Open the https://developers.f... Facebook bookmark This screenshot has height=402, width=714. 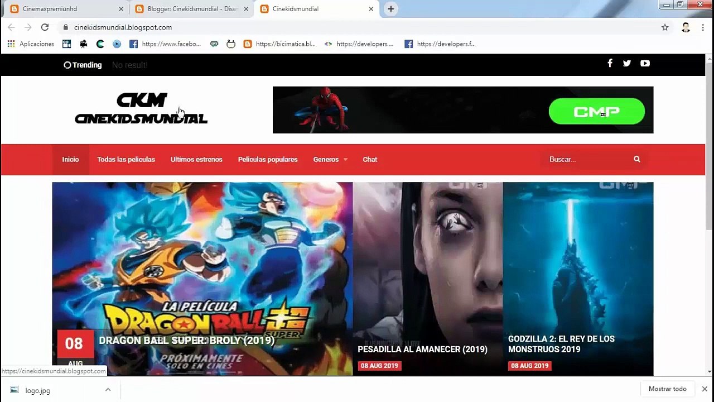tap(440, 44)
